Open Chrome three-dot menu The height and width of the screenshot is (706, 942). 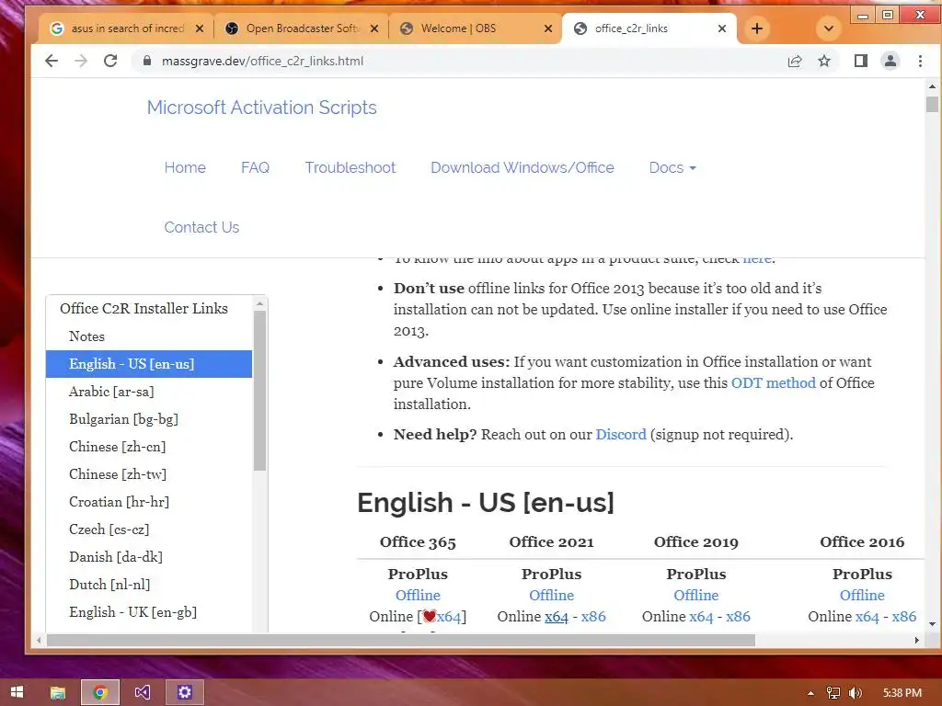click(920, 61)
